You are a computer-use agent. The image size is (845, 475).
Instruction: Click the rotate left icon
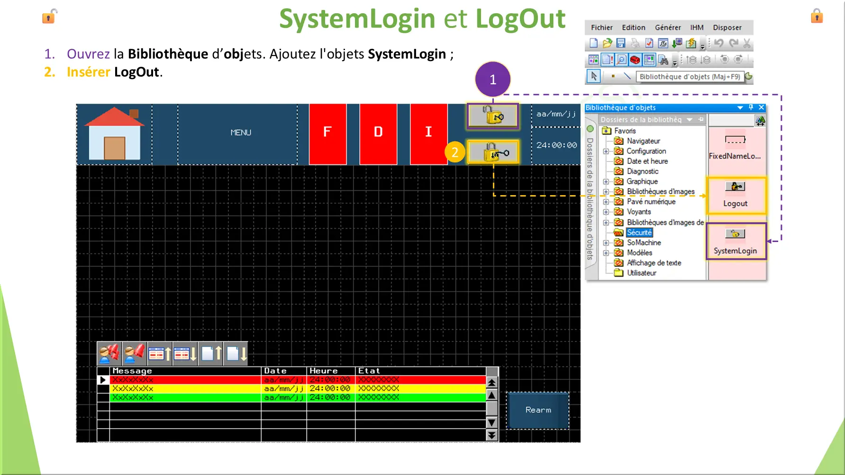pyautogui.click(x=724, y=60)
